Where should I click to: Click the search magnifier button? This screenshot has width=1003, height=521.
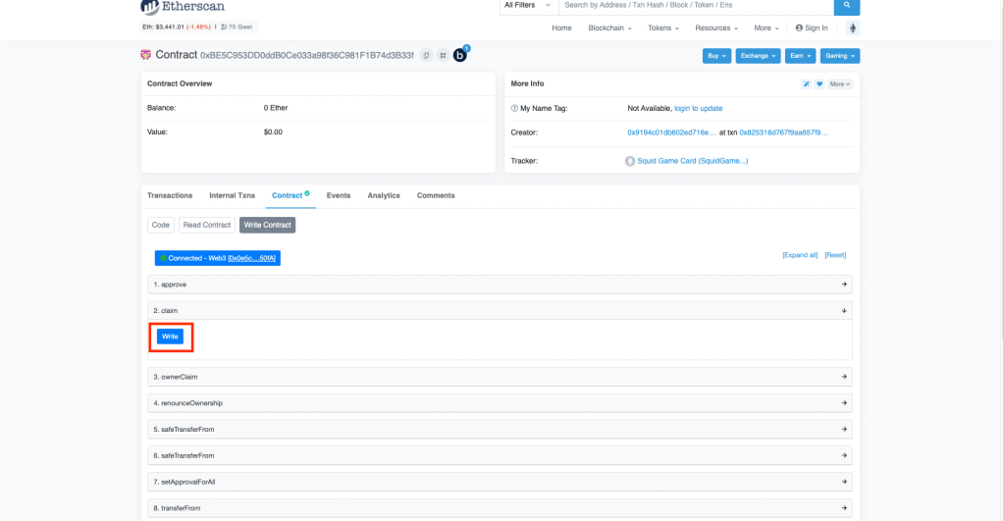coord(846,6)
